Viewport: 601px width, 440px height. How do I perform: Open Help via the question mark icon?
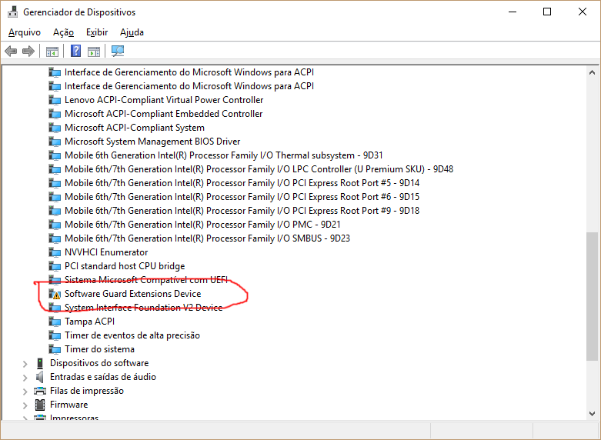pos(75,52)
